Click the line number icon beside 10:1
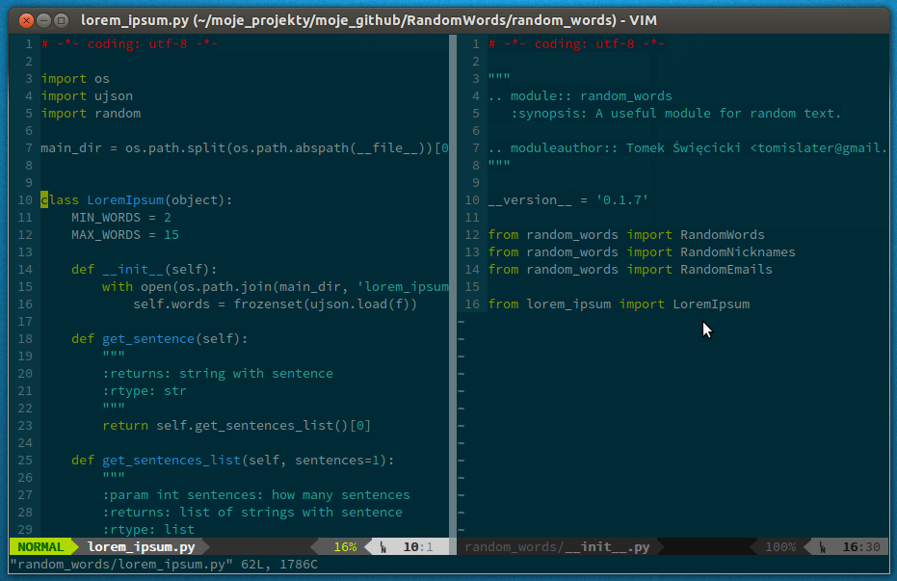The width and height of the screenshot is (897, 581). point(383,547)
